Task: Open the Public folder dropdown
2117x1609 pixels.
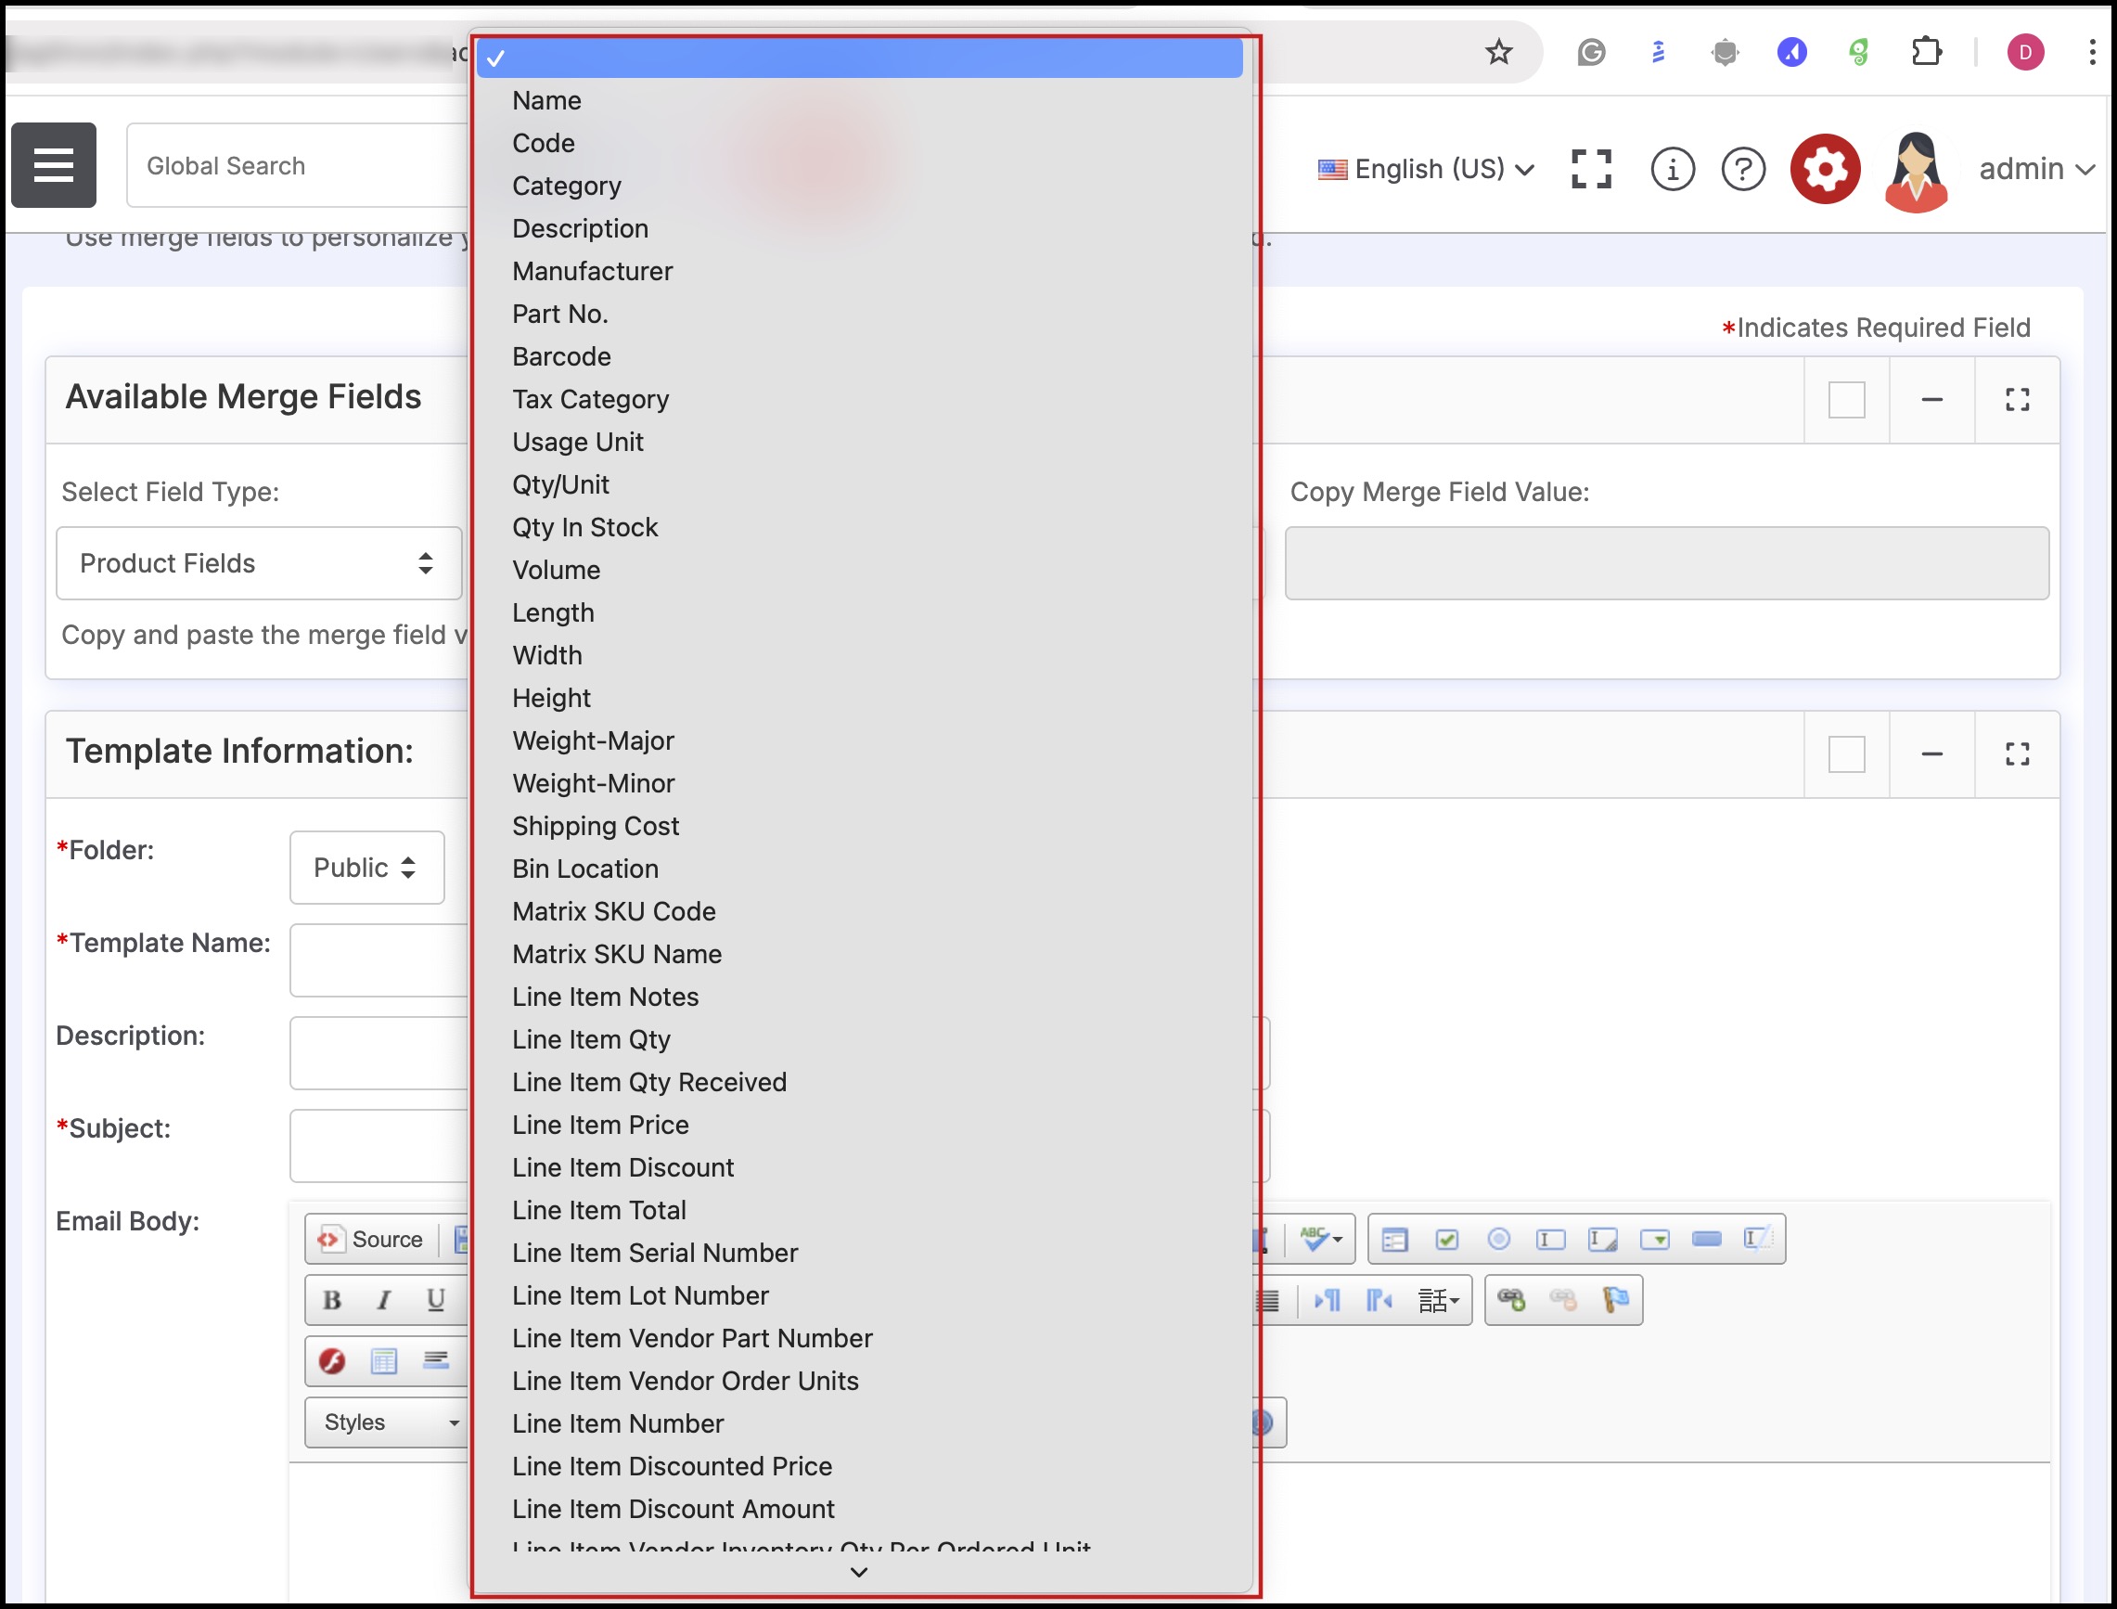Action: tap(366, 868)
